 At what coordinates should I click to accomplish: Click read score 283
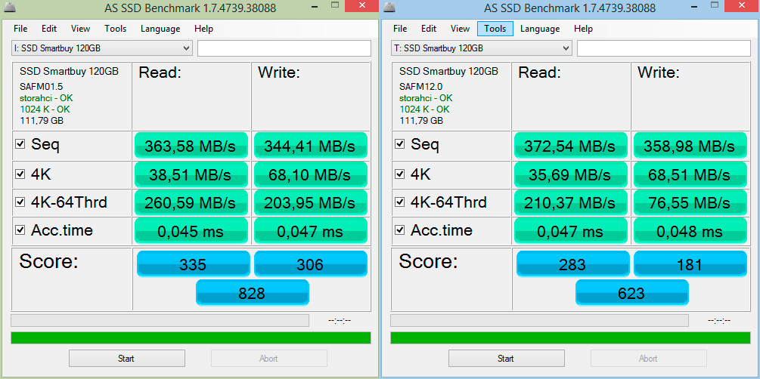[573, 263]
